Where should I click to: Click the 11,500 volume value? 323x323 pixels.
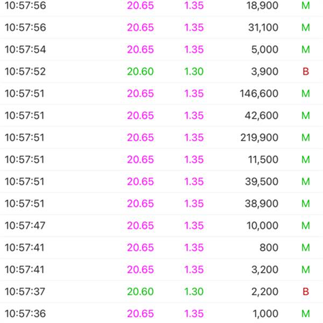point(263,160)
